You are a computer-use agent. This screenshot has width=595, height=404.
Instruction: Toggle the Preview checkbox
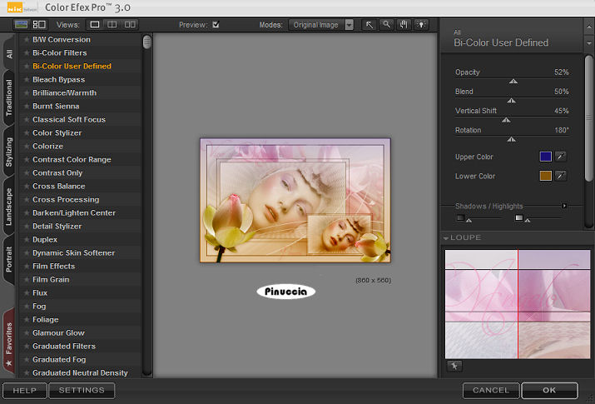click(216, 25)
